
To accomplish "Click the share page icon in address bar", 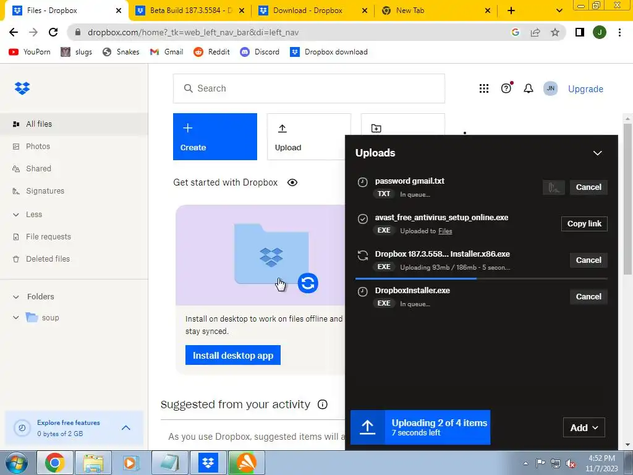I will (535, 32).
